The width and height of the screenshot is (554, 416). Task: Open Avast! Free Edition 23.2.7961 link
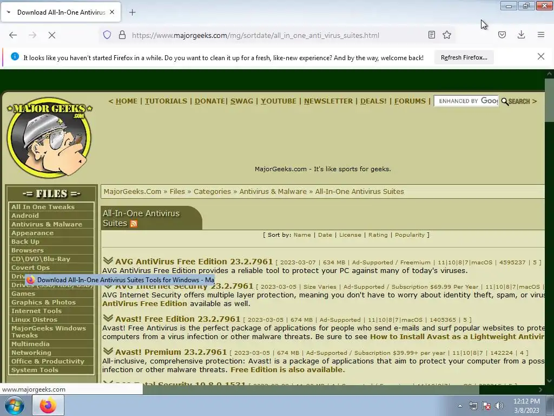click(x=177, y=318)
